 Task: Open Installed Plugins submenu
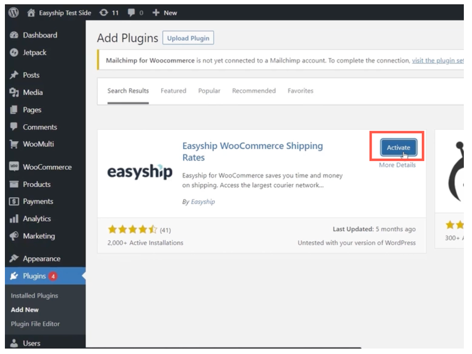[34, 295]
